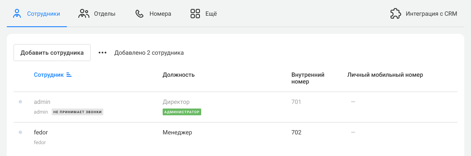Click the status dot next to admin
Screen dimensions: 471x156
pyautogui.click(x=20, y=102)
